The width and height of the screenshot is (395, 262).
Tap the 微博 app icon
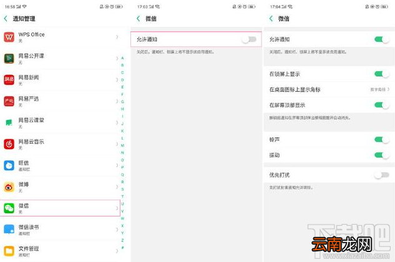click(x=9, y=187)
